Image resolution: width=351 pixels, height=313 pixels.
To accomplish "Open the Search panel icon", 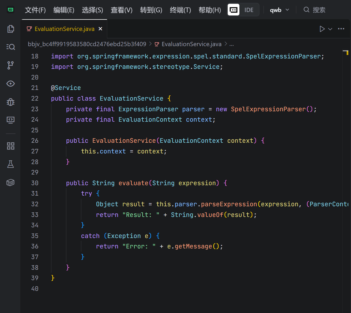I will 10,47.
